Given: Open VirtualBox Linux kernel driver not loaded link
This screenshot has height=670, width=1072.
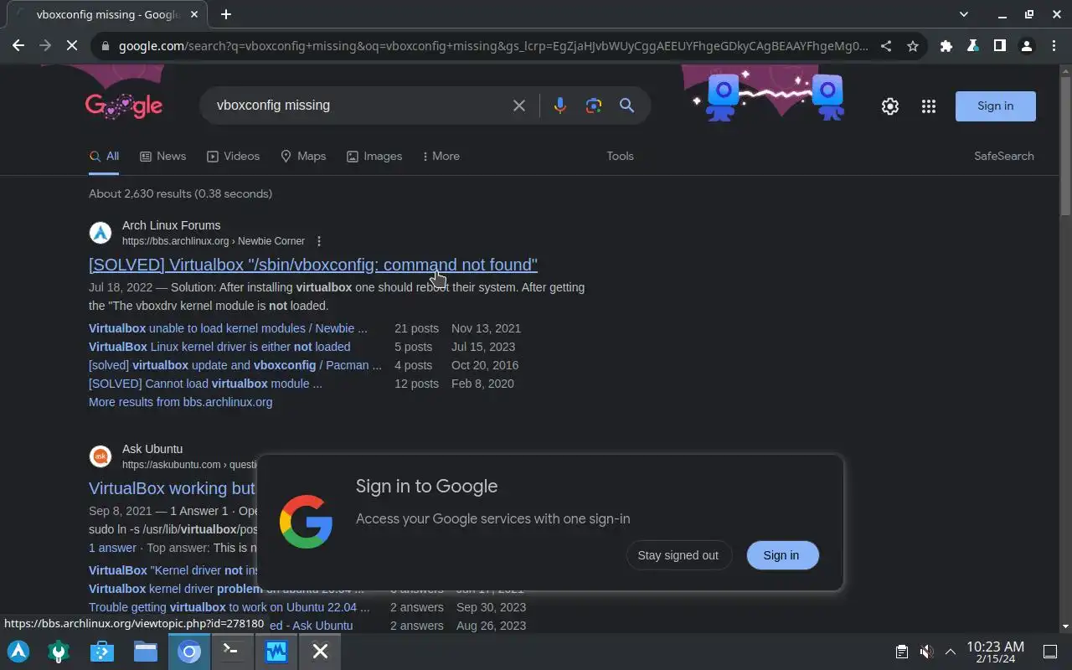Looking at the screenshot, I should pos(219,347).
